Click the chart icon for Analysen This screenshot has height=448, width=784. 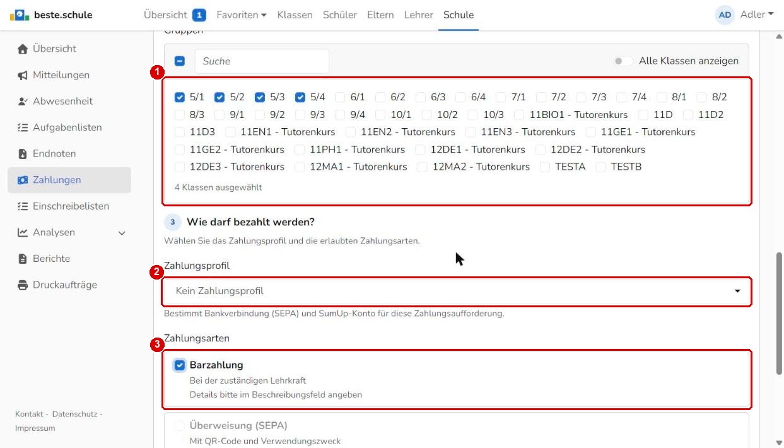[x=23, y=232]
